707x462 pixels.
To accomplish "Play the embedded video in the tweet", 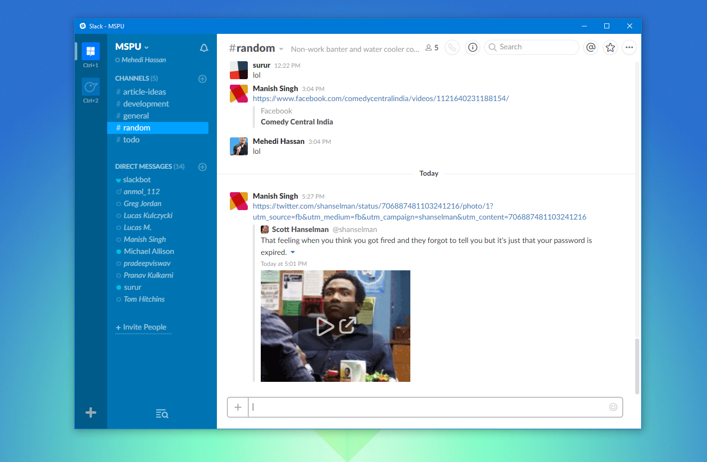I will [325, 326].
